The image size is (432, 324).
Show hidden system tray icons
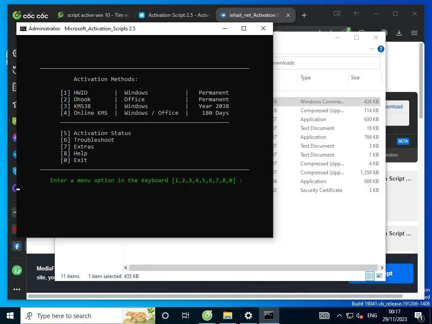[x=340, y=316]
